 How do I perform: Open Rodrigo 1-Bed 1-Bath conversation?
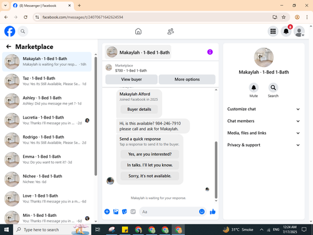click(47, 140)
